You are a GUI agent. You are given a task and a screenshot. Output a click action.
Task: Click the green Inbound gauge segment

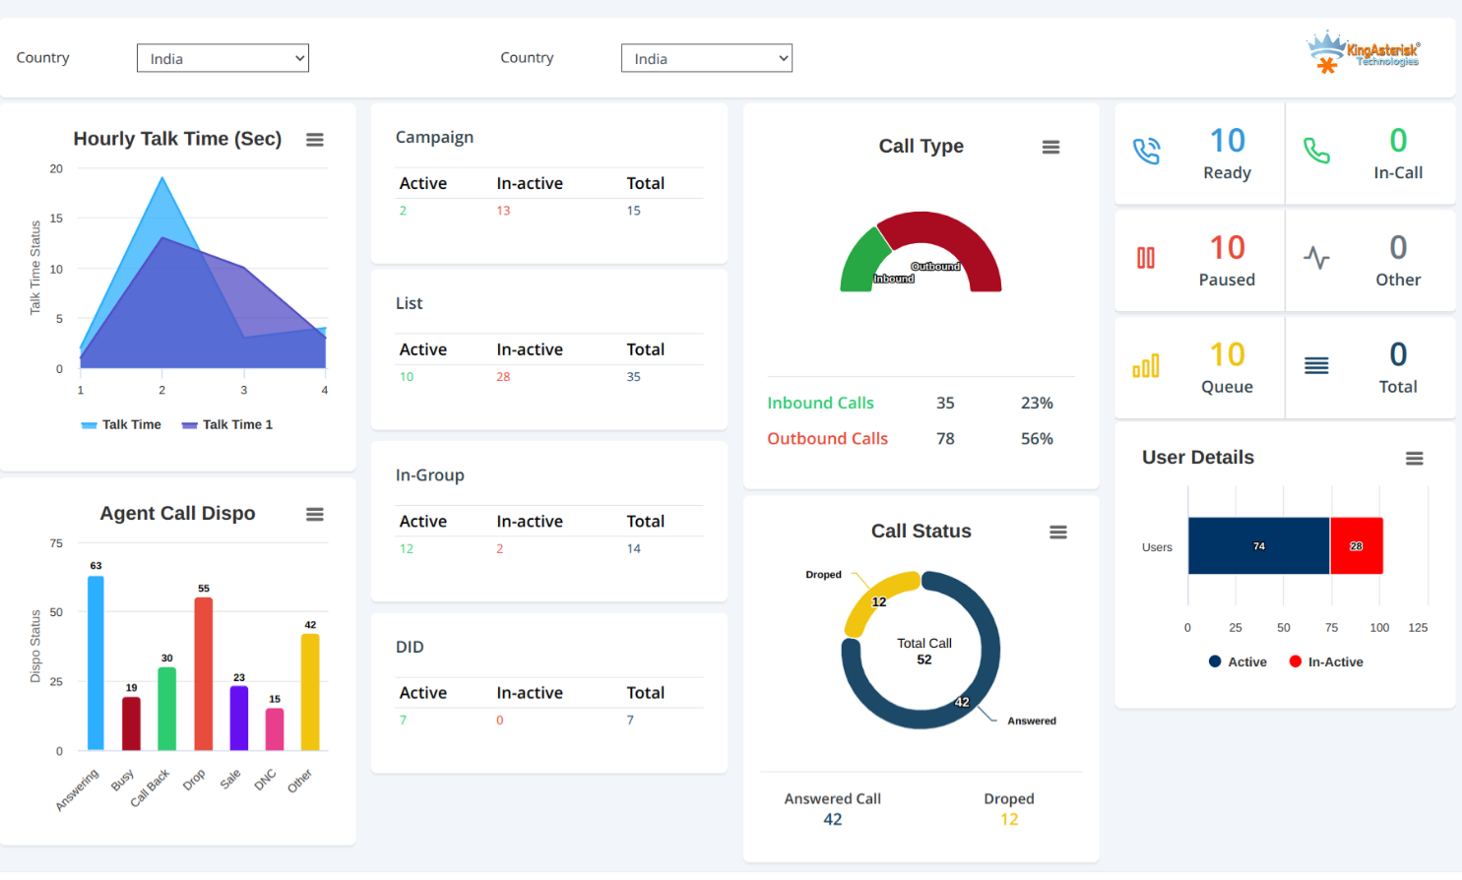[x=859, y=264]
